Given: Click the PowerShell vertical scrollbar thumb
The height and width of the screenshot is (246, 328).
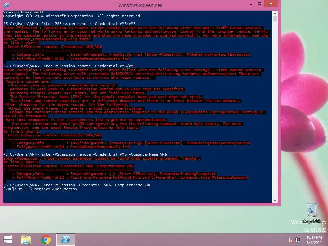Looking at the screenshot, I should coord(275,19).
